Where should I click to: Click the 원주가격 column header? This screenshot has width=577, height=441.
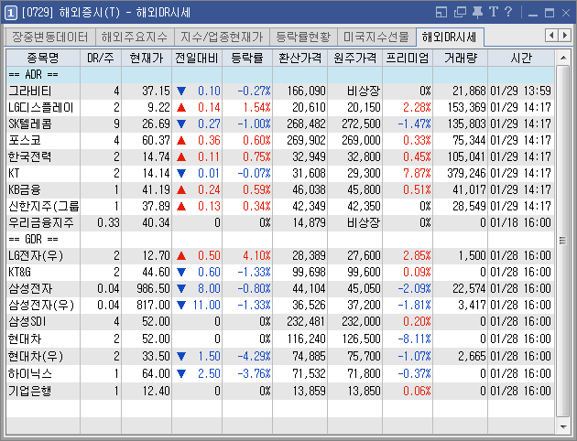pos(354,58)
